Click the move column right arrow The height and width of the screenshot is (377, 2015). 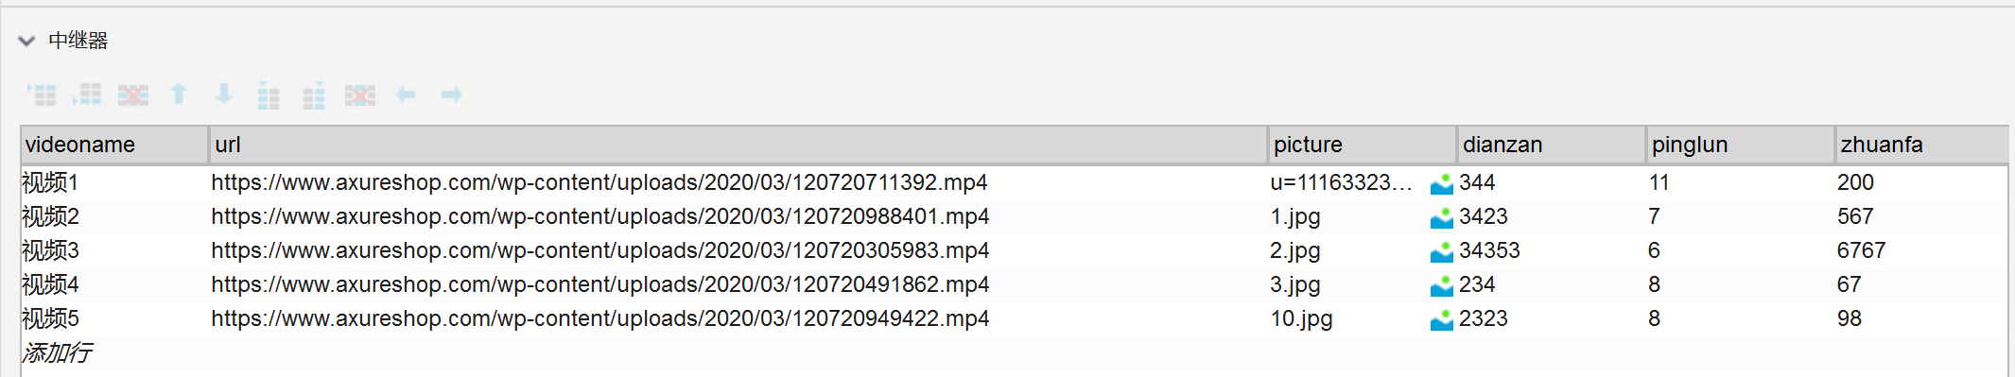[451, 94]
